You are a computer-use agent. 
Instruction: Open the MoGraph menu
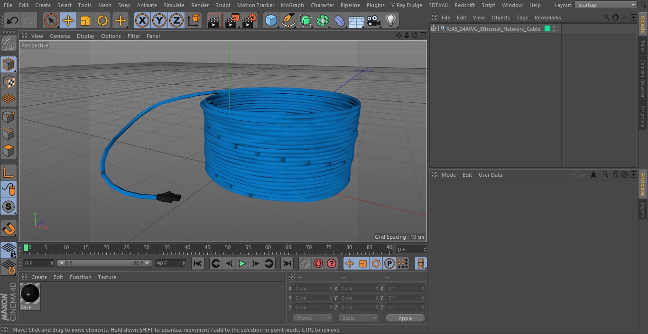pos(292,5)
